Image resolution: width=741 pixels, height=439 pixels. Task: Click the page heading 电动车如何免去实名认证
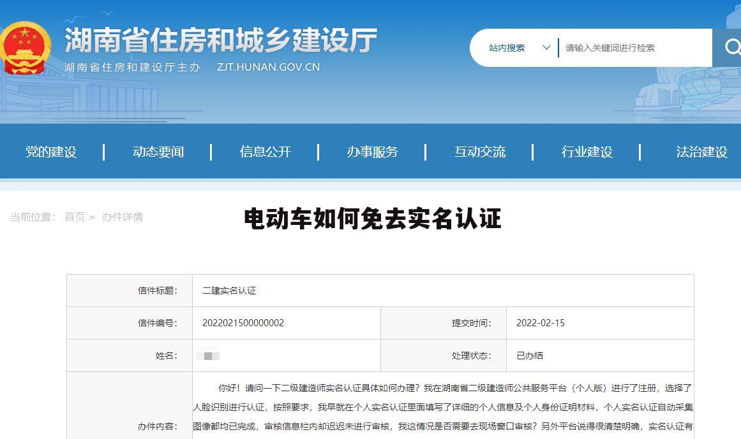[x=372, y=219]
